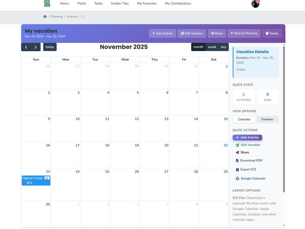Open the Share icon in the sidebar
The height and width of the screenshot is (229, 305).
[237, 152]
